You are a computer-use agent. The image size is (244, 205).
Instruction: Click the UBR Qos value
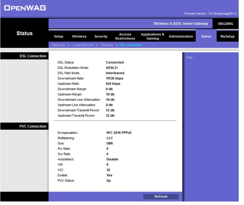click(110, 143)
